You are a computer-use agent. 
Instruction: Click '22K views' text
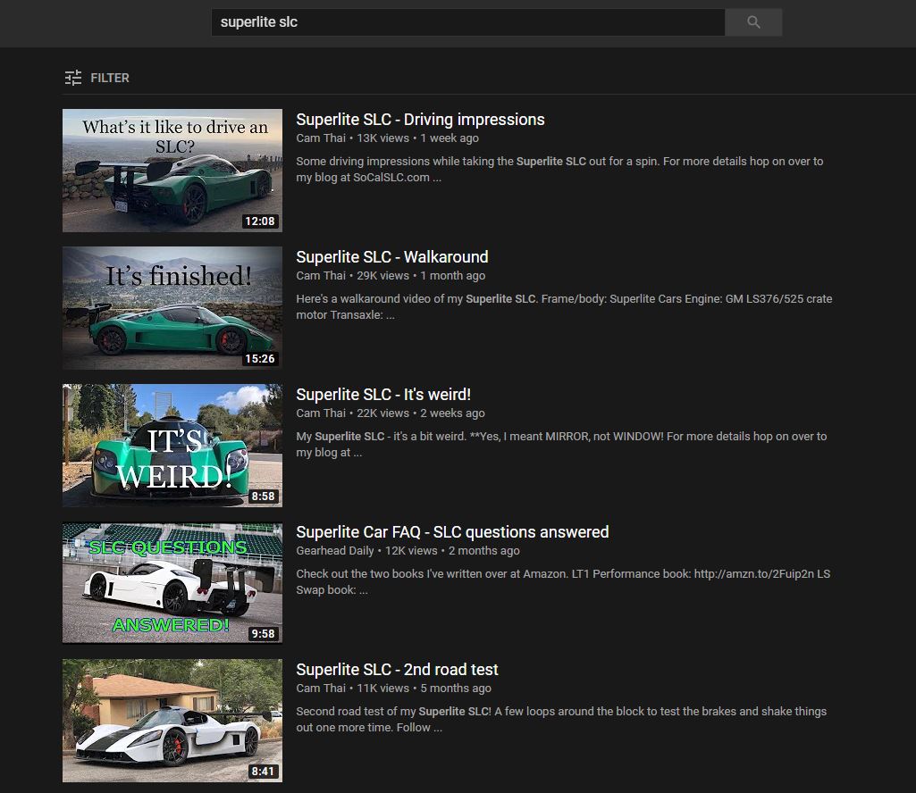click(x=383, y=413)
